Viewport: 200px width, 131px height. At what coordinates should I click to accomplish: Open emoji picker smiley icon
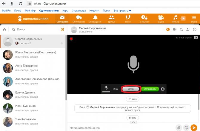click(x=186, y=127)
